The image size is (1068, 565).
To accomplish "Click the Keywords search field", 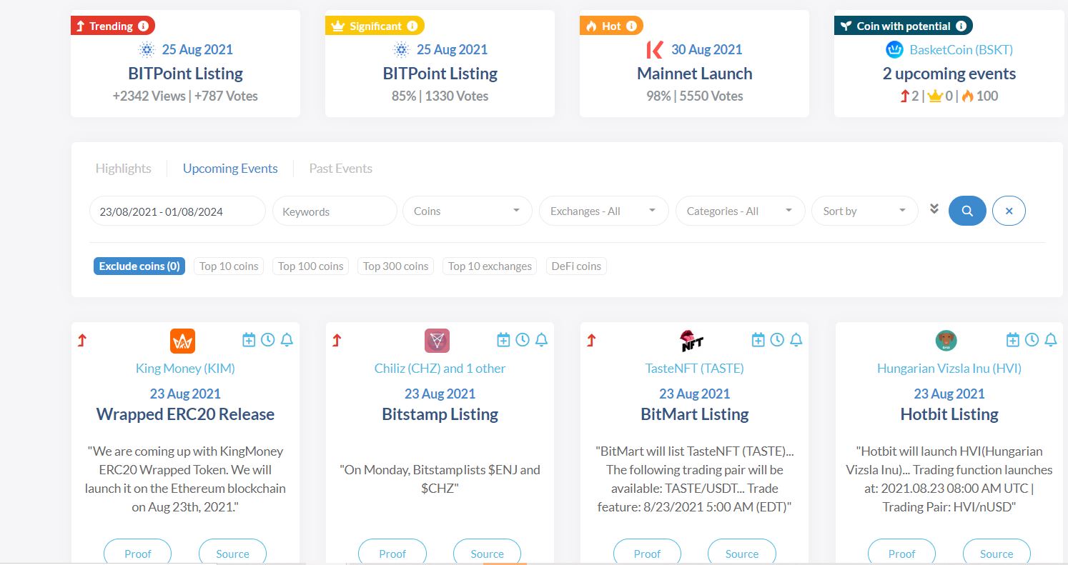I will click(335, 211).
